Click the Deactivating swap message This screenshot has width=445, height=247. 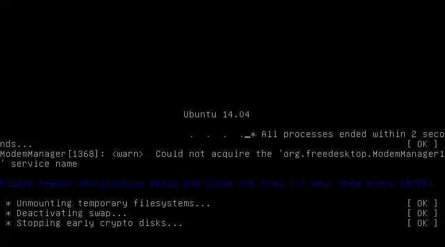tap(72, 213)
